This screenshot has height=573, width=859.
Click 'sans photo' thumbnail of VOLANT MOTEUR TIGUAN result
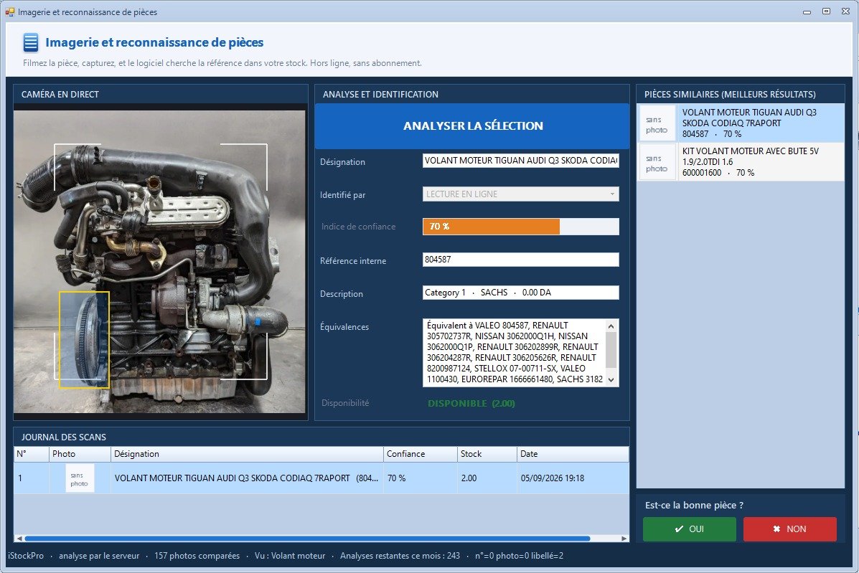tap(657, 124)
